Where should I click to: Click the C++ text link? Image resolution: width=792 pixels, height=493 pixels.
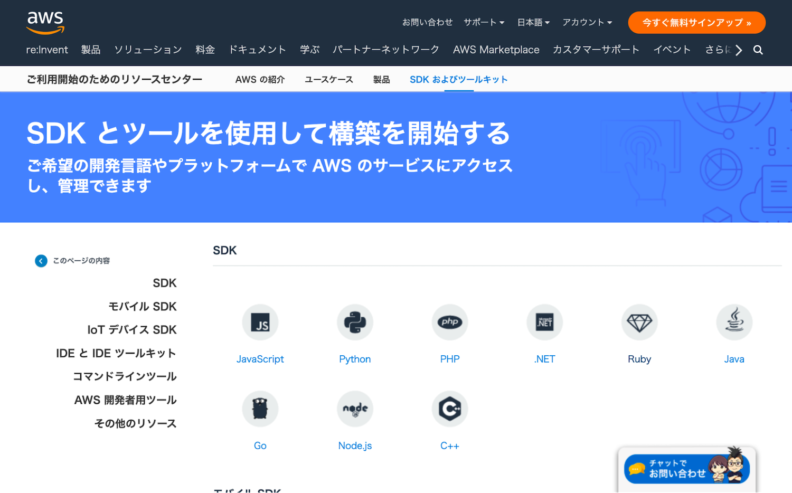click(x=450, y=445)
